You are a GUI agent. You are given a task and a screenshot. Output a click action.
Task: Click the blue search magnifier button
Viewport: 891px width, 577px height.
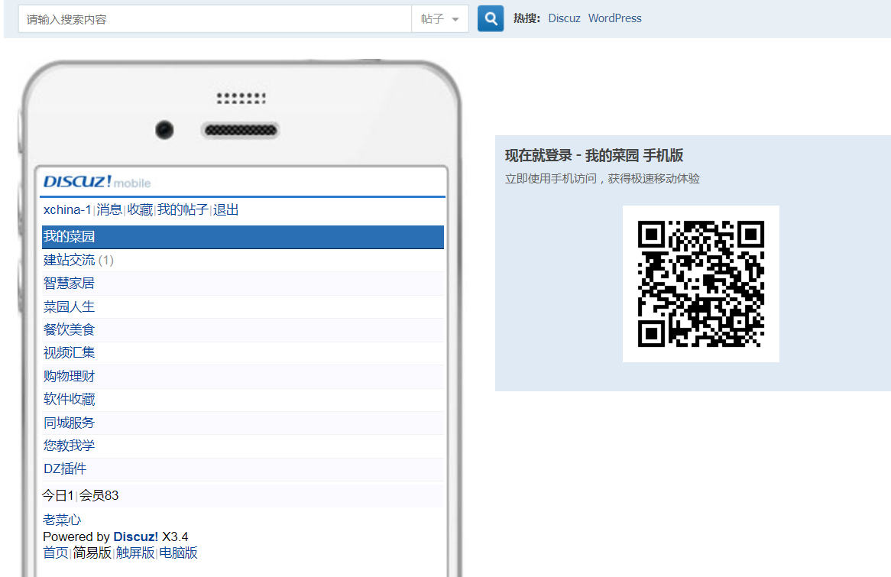click(491, 19)
